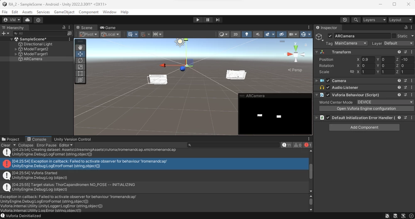Viewport: 415px width, 219px height.
Task: Toggle the console error count filter
Action: pyautogui.click(x=307, y=145)
